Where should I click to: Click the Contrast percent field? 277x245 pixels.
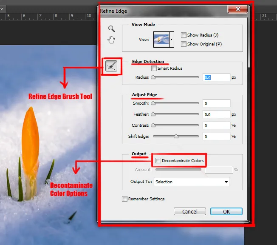216,125
